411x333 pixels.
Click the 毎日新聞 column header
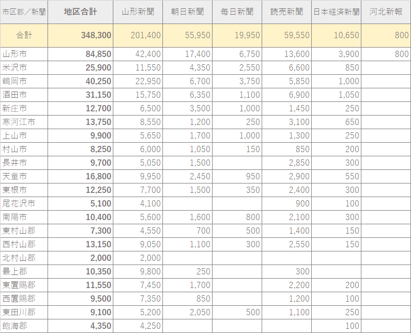click(x=237, y=12)
